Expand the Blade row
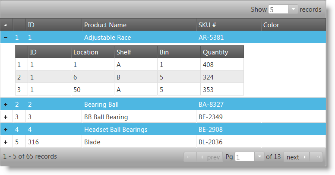Image resolution: width=335 pixels, height=175 pixels. point(6,142)
